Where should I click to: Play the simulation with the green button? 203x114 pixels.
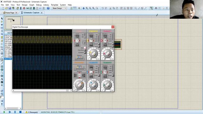(4, 112)
